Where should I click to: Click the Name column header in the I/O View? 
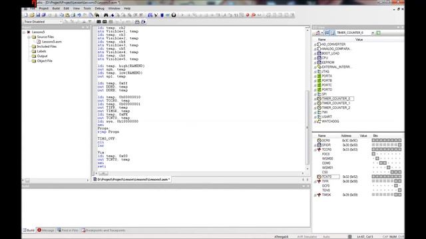321,40
